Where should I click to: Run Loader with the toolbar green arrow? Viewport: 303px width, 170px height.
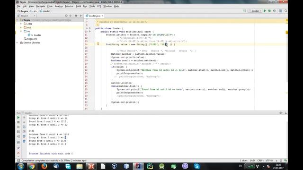coord(265,11)
